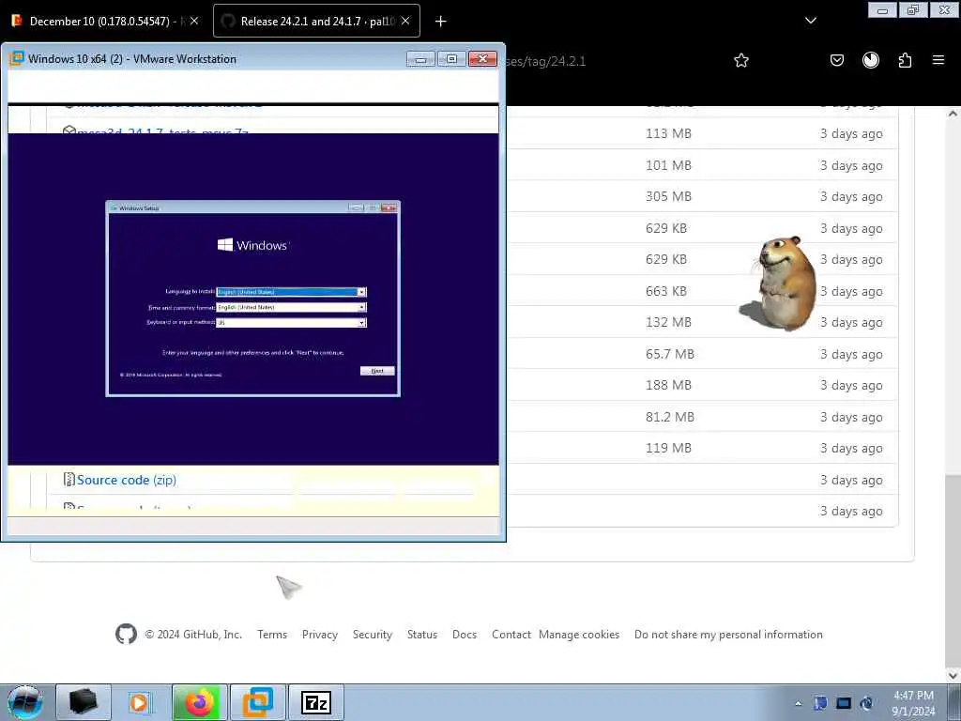Save the page to Pocket
The width and height of the screenshot is (961, 721).
point(837,60)
